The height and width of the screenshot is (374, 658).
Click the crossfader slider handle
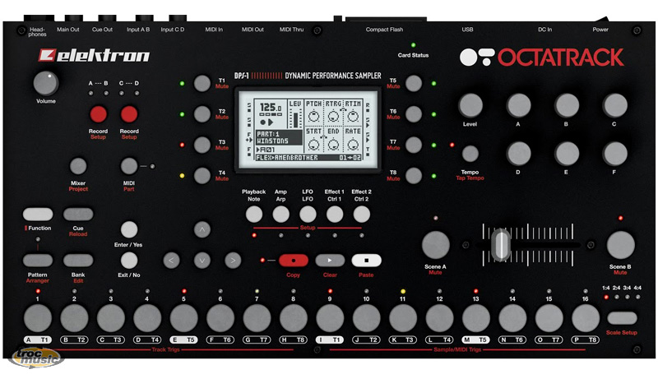(501, 245)
